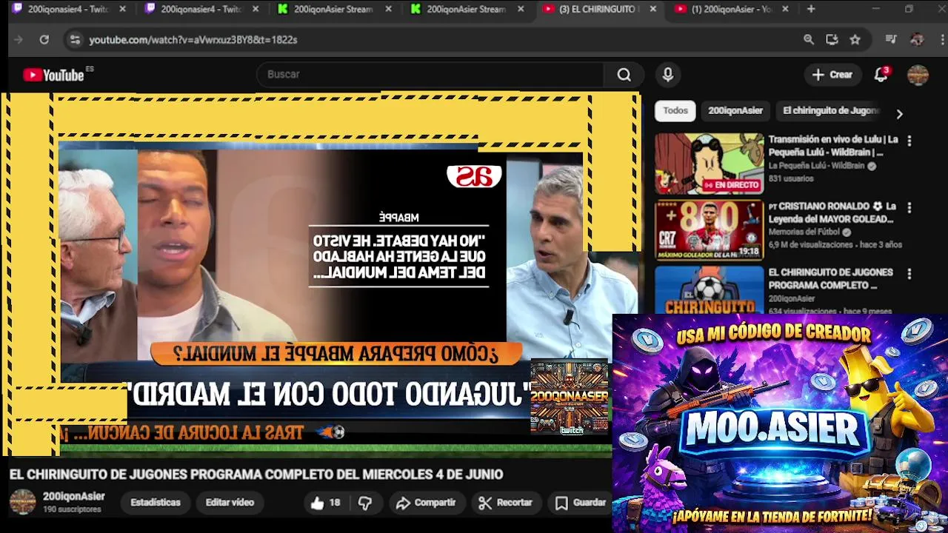Select the 200iqonAsier filter chip
The width and height of the screenshot is (948, 533).
(735, 111)
